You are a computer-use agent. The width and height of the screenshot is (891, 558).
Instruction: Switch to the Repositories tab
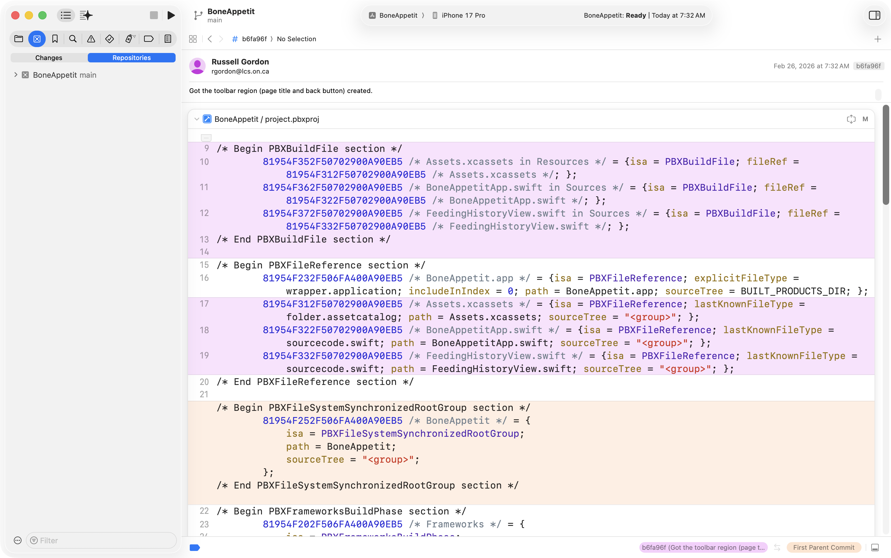[x=131, y=58]
